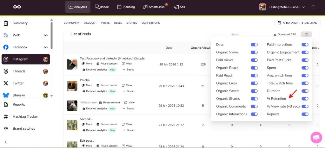The image size is (325, 148).
Task: Select Facebook in the sidebar
Action: point(20,47)
